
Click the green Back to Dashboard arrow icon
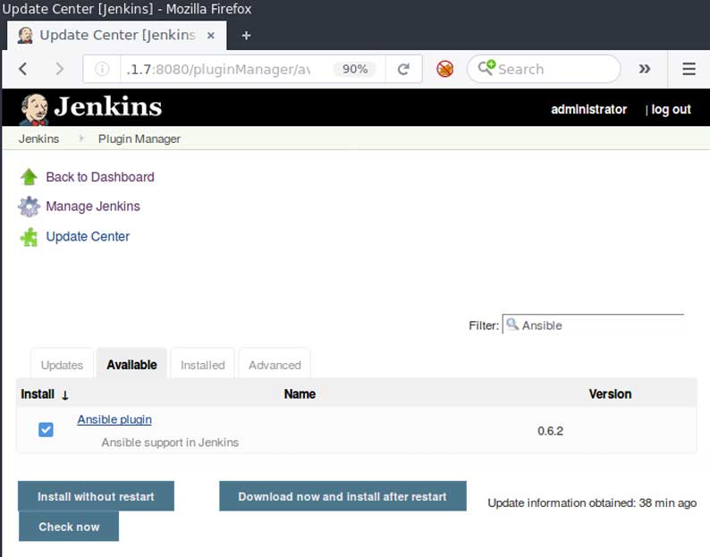click(29, 177)
